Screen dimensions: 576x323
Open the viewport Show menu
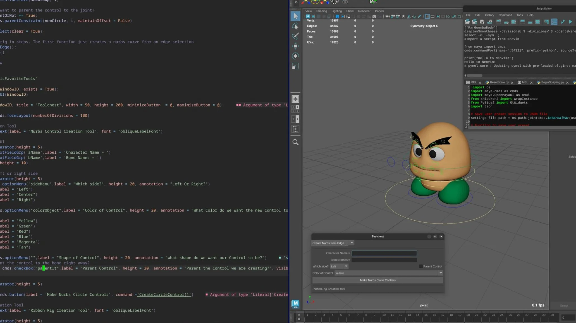click(350, 11)
